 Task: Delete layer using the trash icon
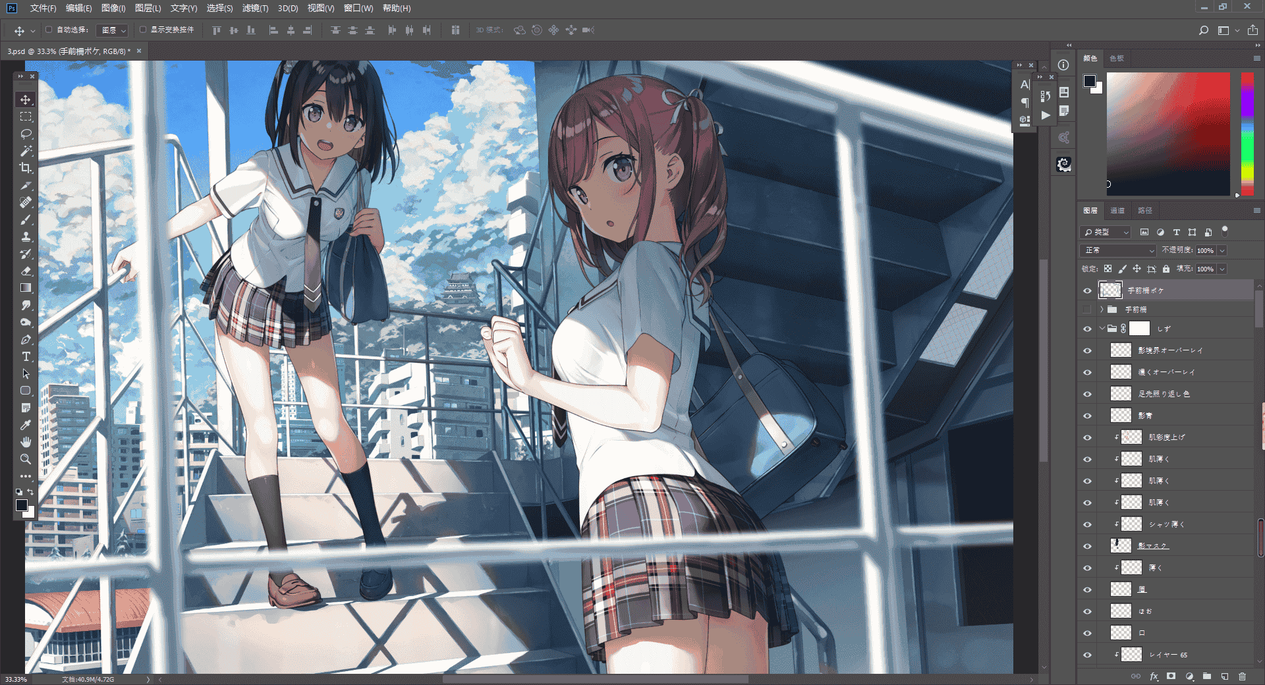click(x=1242, y=676)
